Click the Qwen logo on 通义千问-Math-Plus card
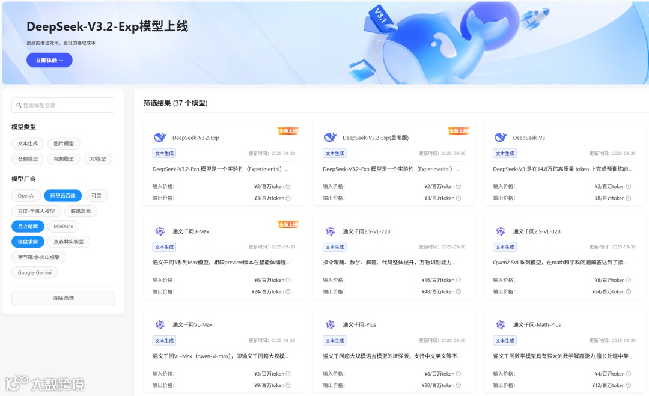The height and width of the screenshot is (396, 649). coord(501,325)
